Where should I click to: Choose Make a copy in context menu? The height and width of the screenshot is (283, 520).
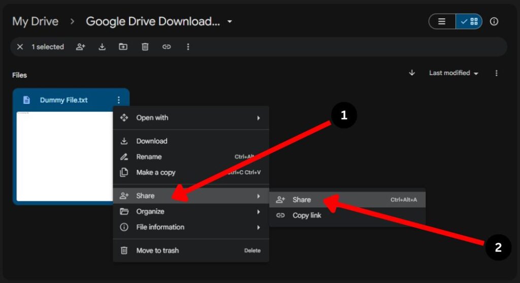(x=191, y=172)
